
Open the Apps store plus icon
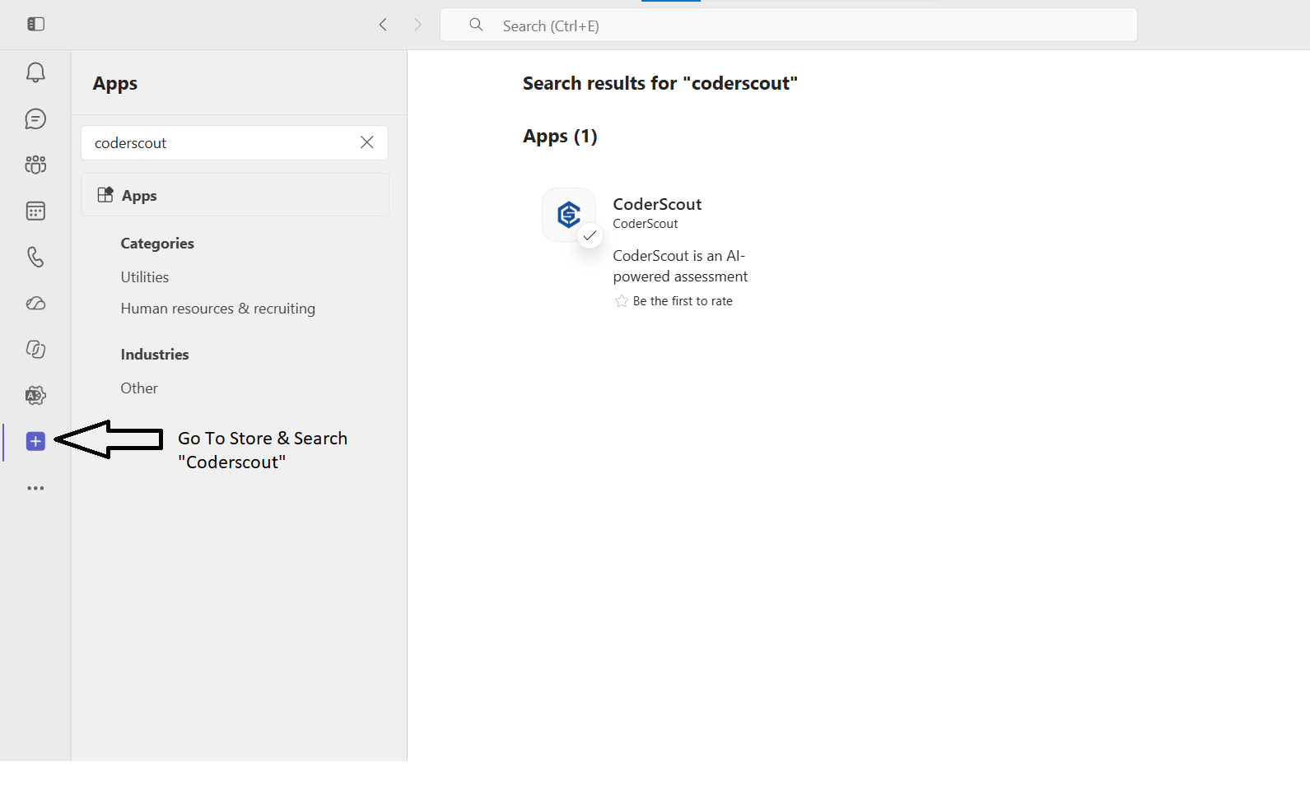pos(35,442)
